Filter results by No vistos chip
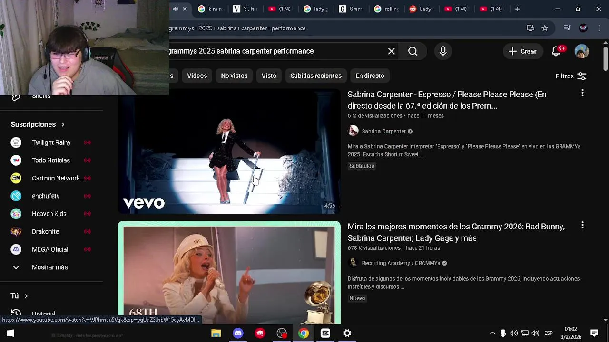This screenshot has height=342, width=609. coord(234,76)
